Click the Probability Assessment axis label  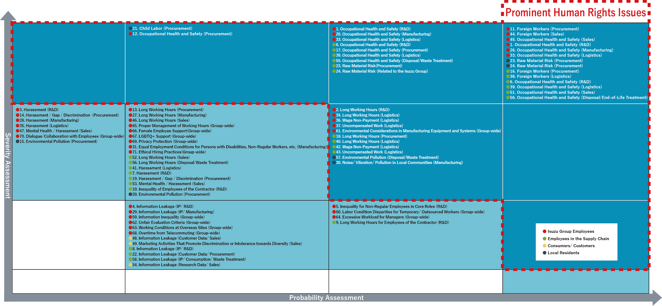[326, 298]
